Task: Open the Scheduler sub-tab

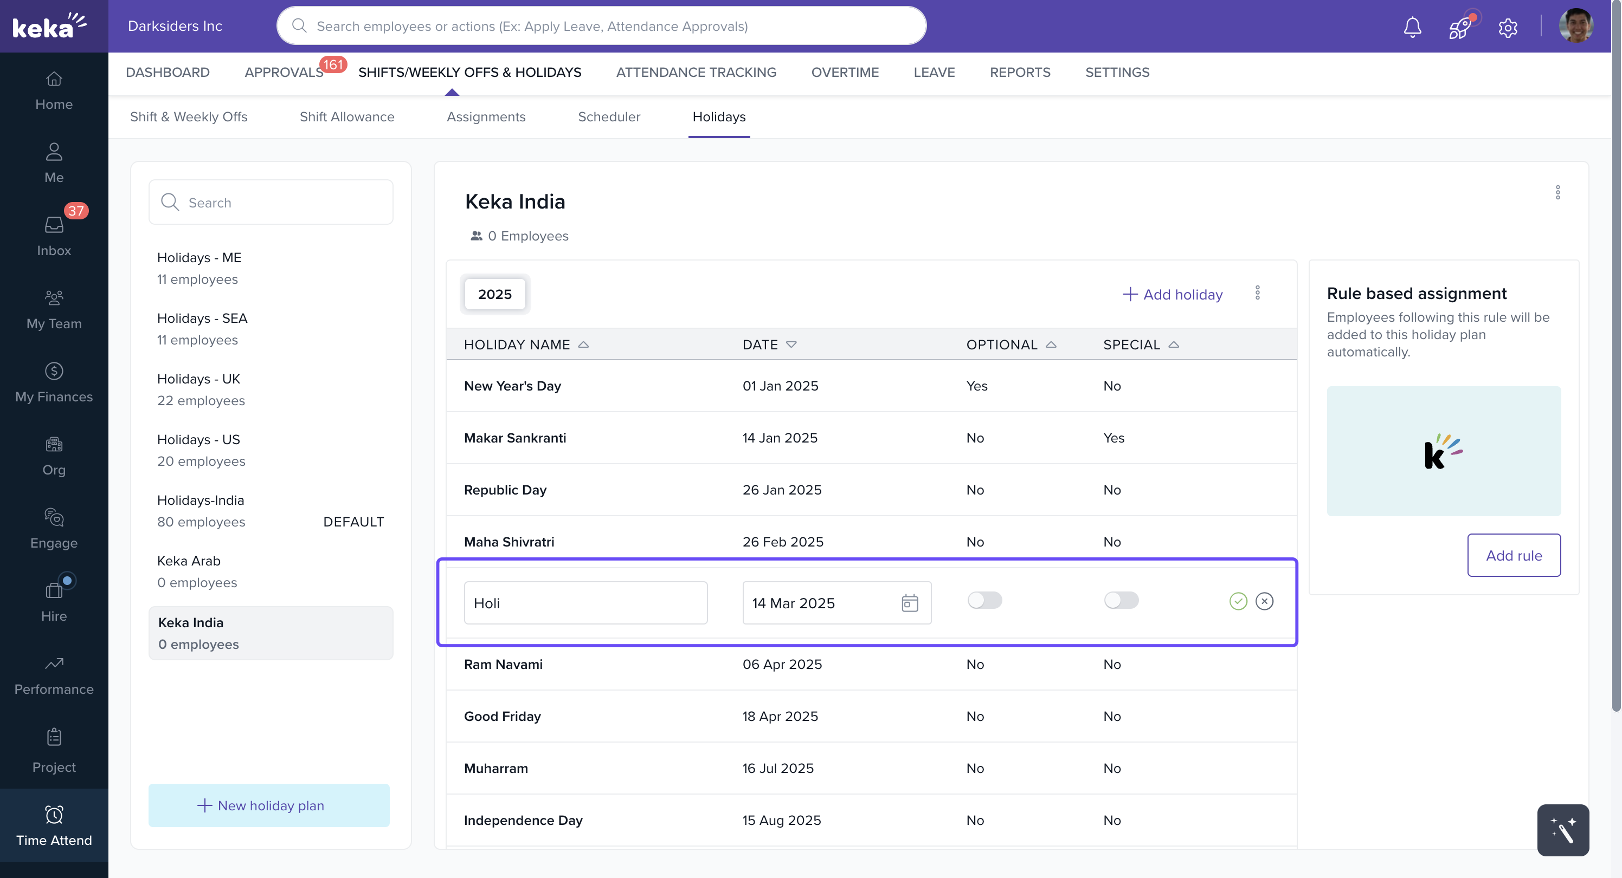Action: click(x=609, y=117)
